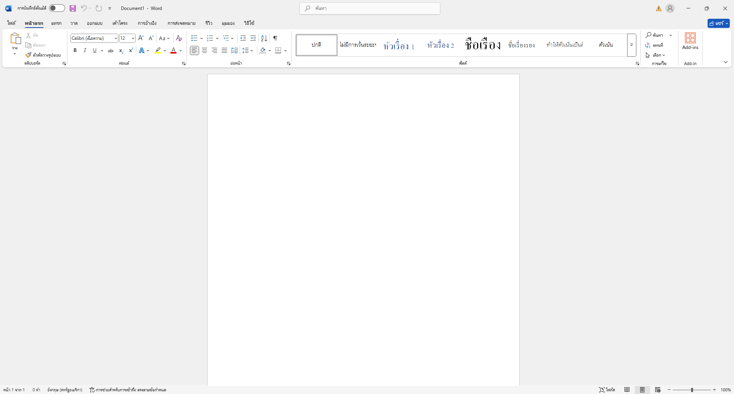This screenshot has height=394, width=734.
Task: Expand the Styles gallery more arrow
Action: (x=631, y=45)
